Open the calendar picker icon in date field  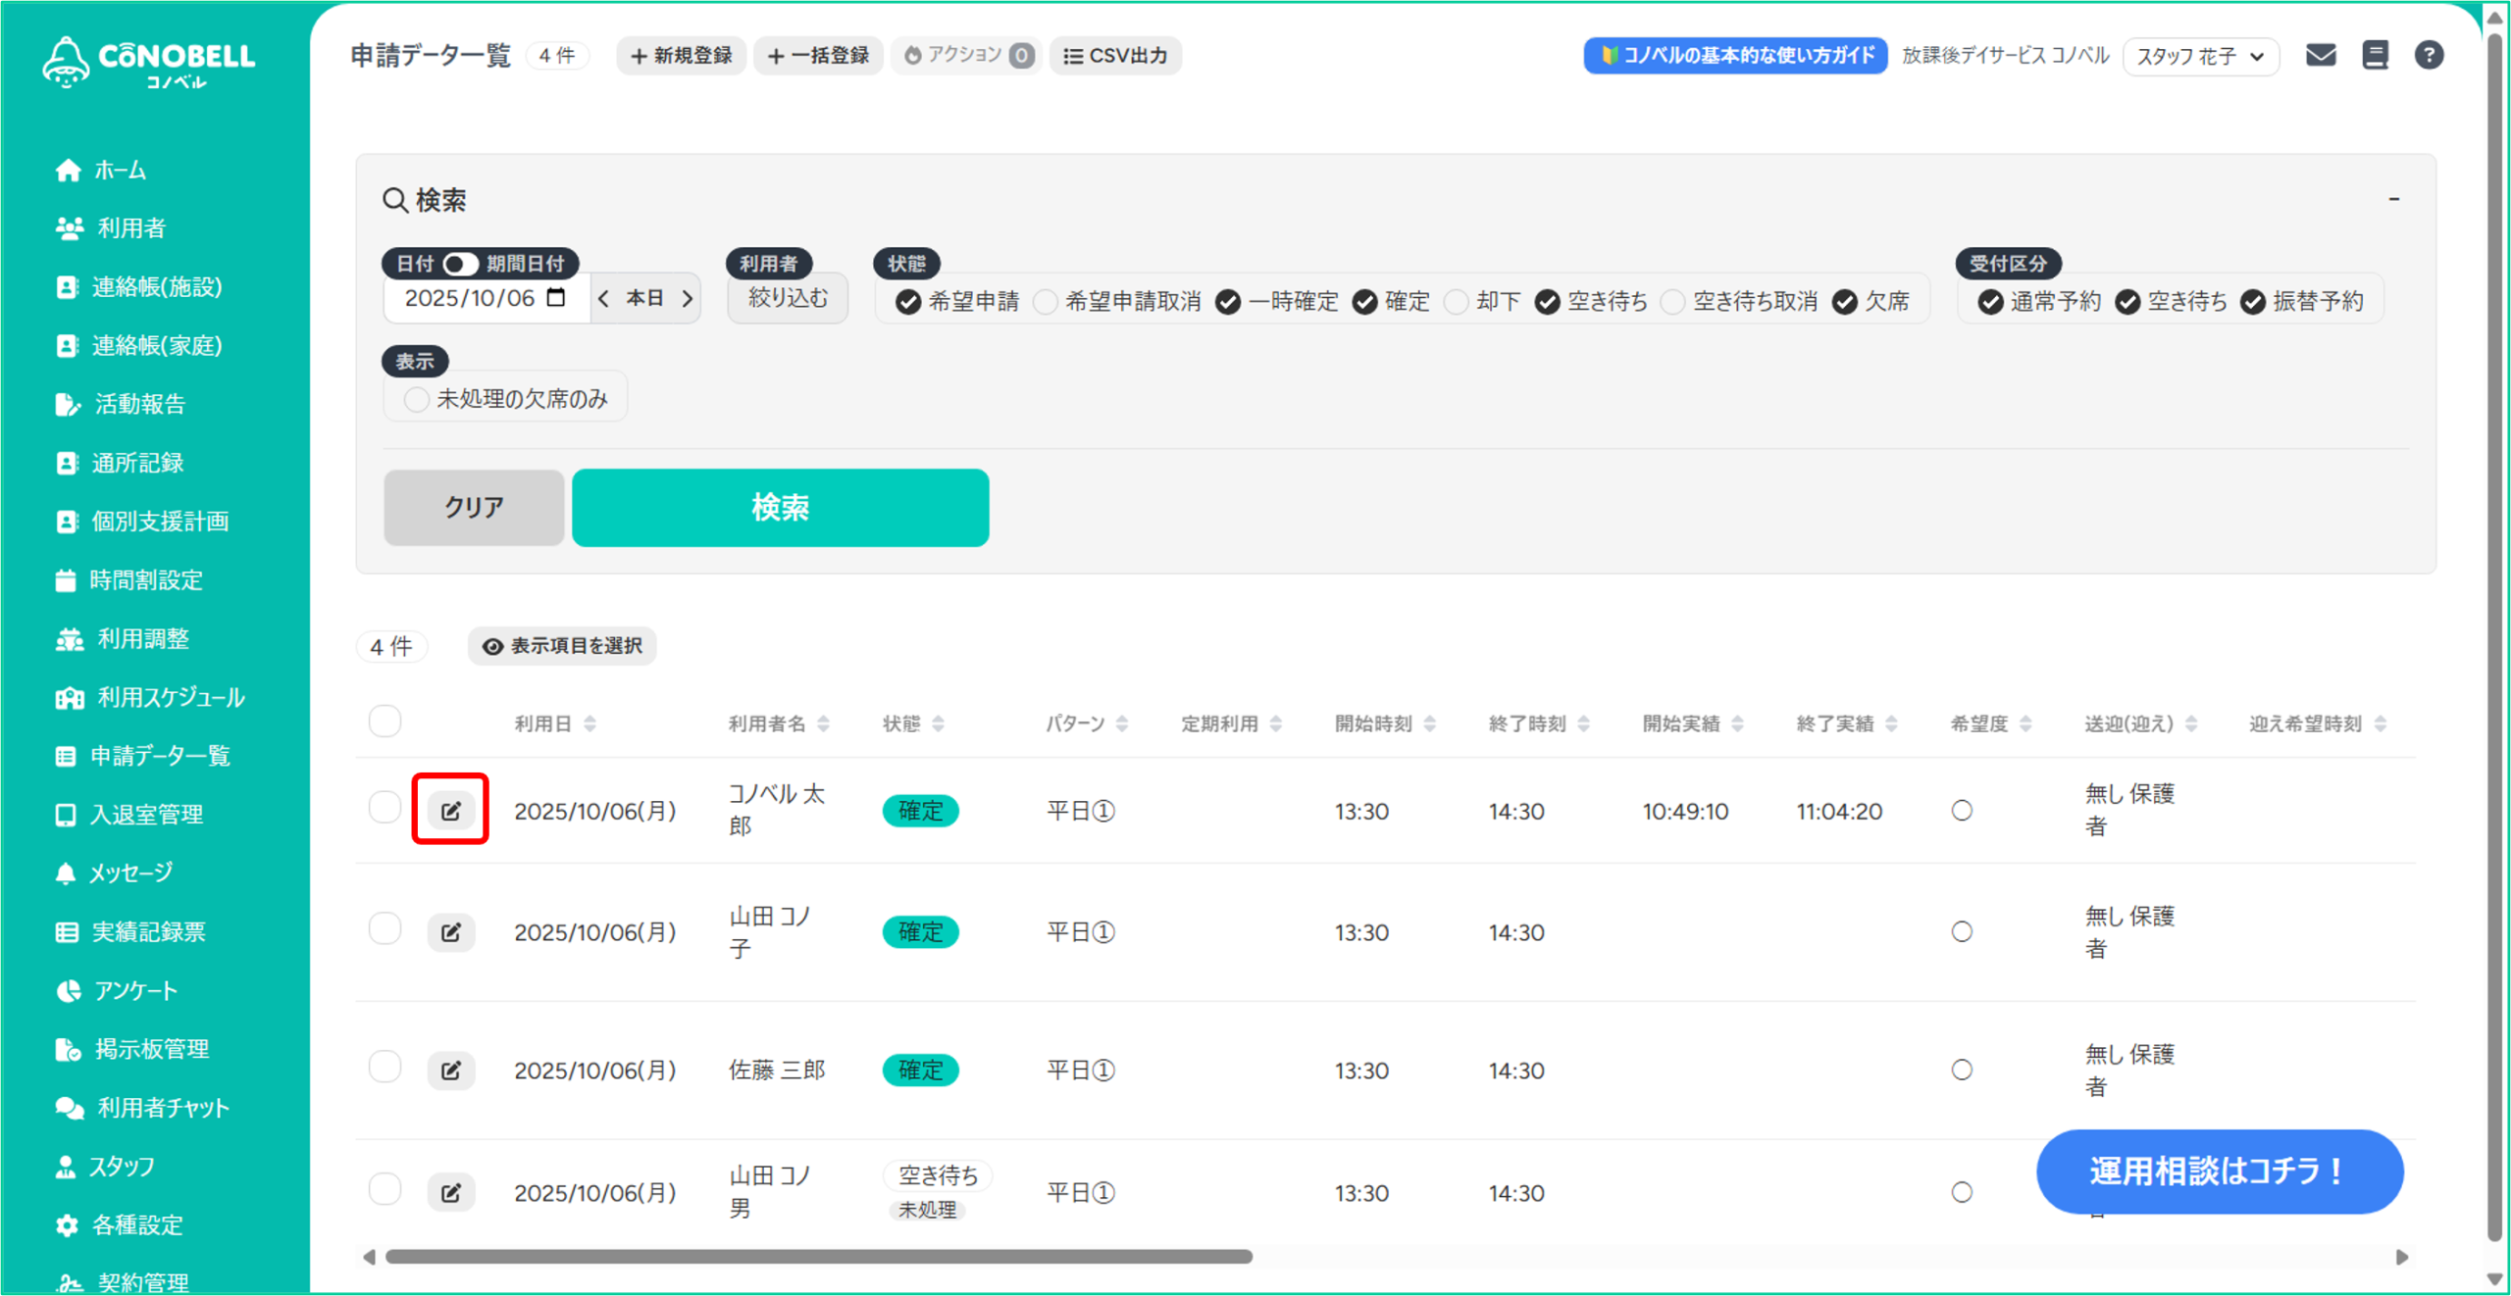pos(556,297)
